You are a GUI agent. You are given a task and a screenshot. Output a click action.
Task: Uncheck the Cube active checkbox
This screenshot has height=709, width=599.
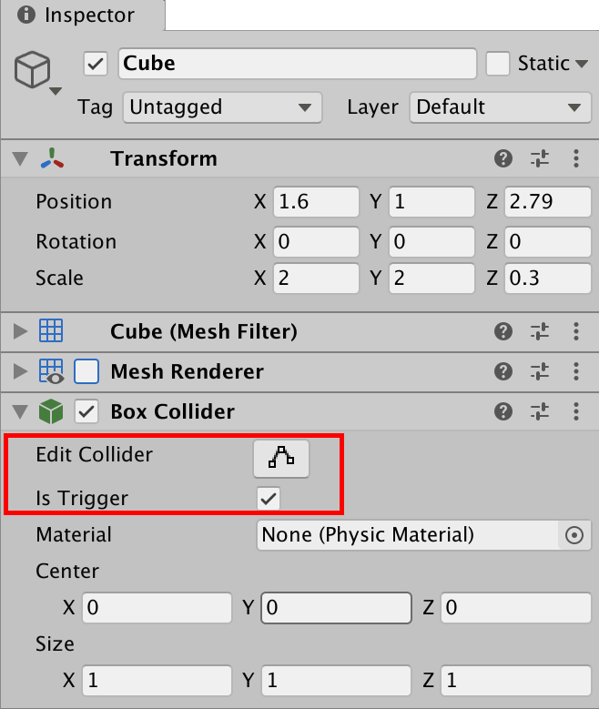pos(96,64)
